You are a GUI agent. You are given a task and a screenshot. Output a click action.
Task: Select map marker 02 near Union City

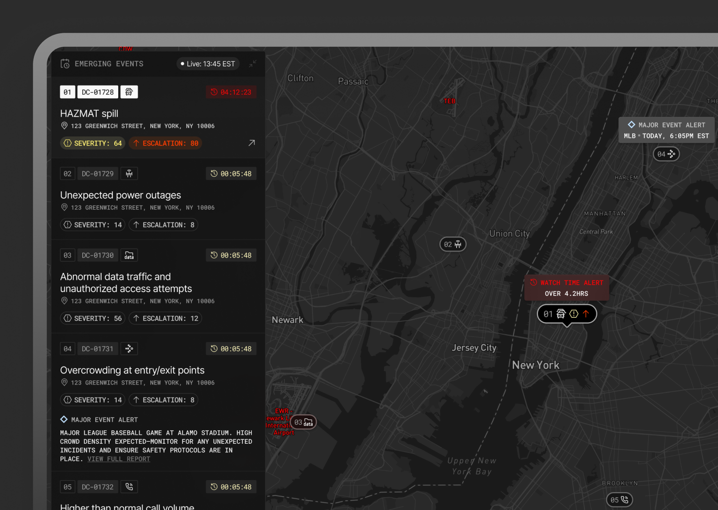(x=453, y=244)
